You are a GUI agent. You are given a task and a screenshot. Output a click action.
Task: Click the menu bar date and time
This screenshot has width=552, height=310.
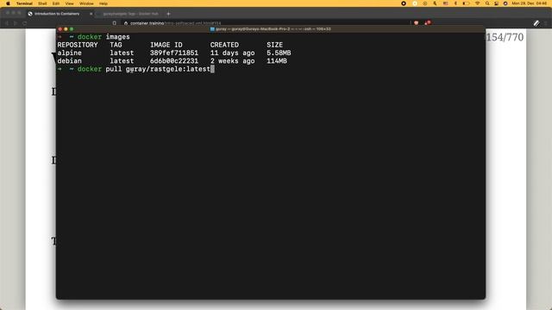pyautogui.click(x=529, y=3)
